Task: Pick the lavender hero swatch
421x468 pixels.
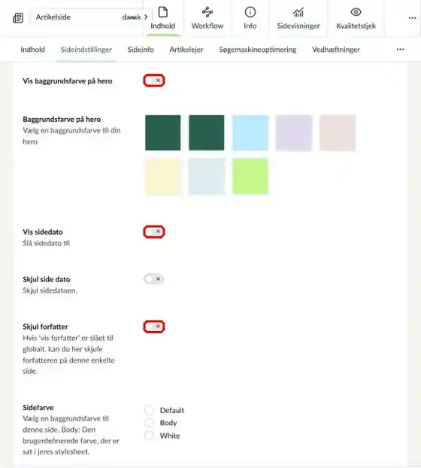Action: point(294,132)
